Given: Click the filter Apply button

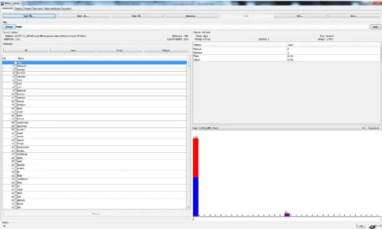Looking at the screenshot, I should point(375,27).
